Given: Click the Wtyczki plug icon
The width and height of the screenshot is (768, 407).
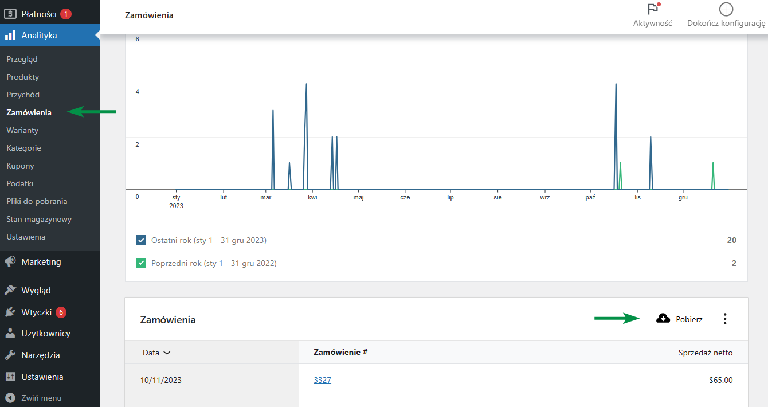Looking at the screenshot, I should 10,312.
